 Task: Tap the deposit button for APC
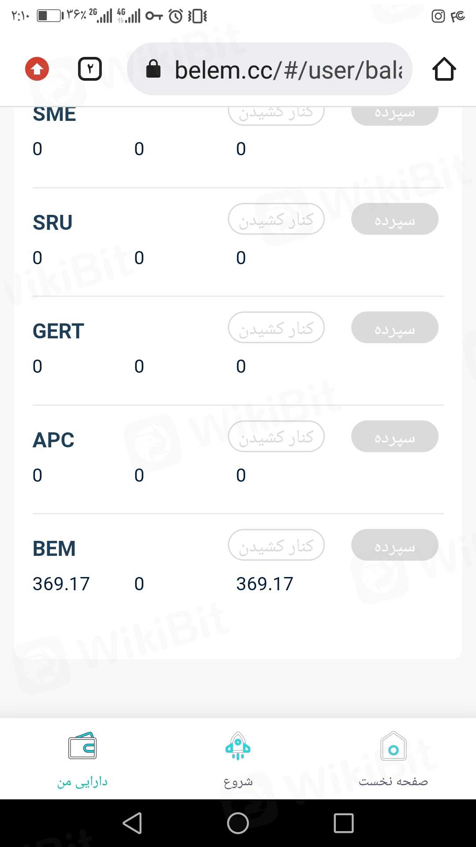click(394, 437)
